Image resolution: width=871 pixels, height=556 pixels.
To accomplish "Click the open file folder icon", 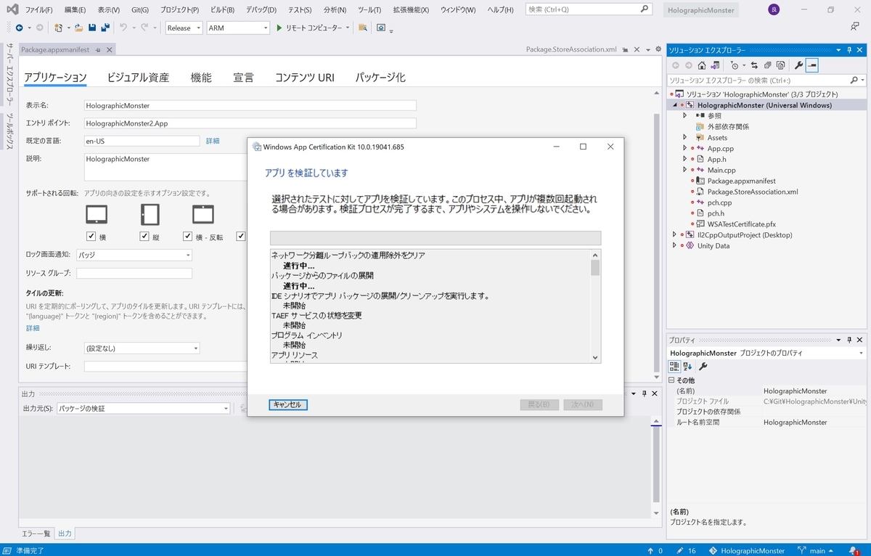I will pos(78,28).
